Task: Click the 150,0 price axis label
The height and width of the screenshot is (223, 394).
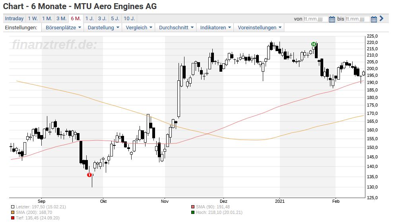Action: pyautogui.click(x=372, y=147)
